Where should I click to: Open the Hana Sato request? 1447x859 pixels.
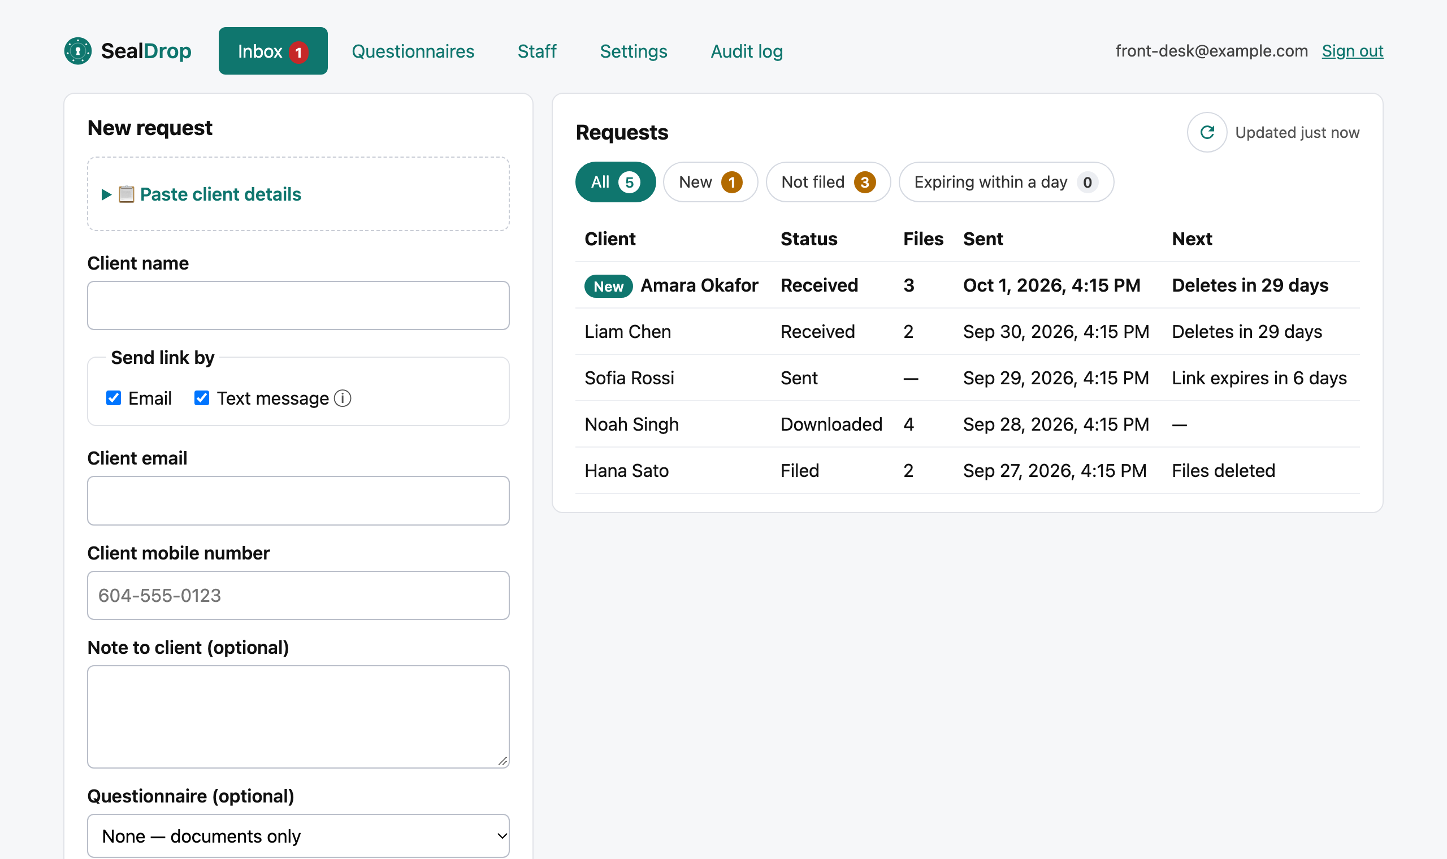pos(967,471)
